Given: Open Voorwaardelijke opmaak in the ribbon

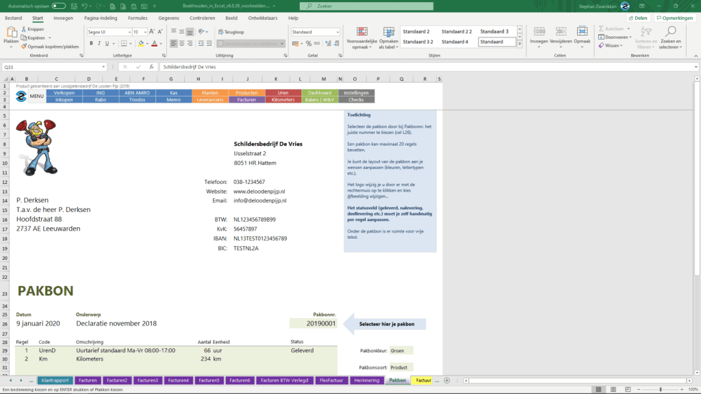Looking at the screenshot, I should [x=363, y=38].
